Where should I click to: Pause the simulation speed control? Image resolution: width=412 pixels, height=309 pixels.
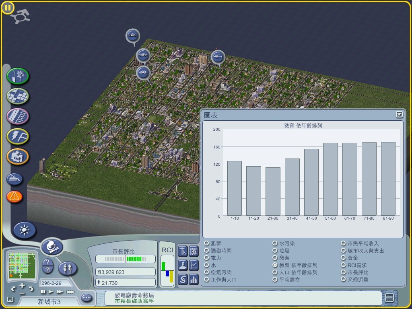(43, 292)
